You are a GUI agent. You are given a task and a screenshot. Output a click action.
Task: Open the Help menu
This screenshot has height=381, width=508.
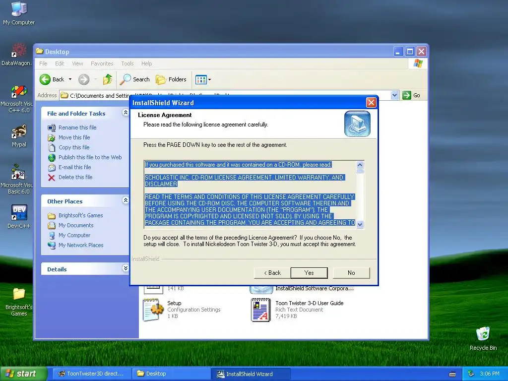[146, 63]
